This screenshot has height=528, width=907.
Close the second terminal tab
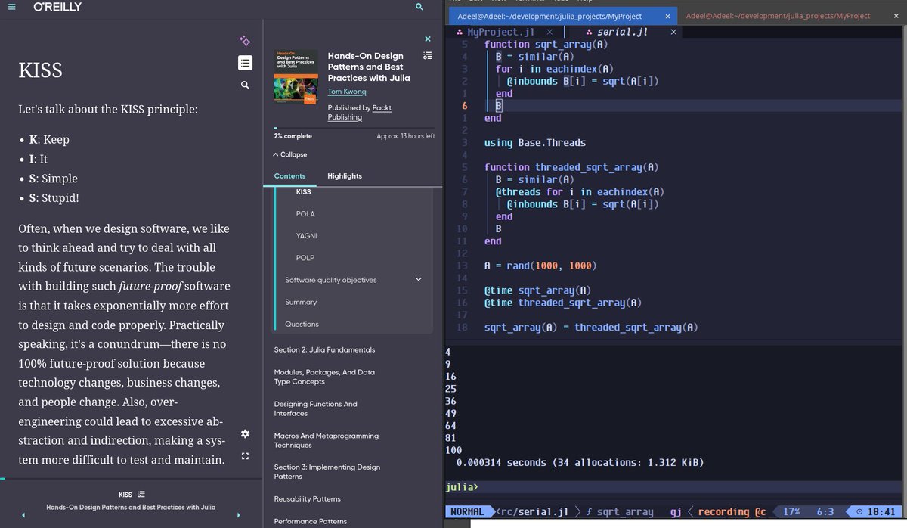(x=896, y=16)
